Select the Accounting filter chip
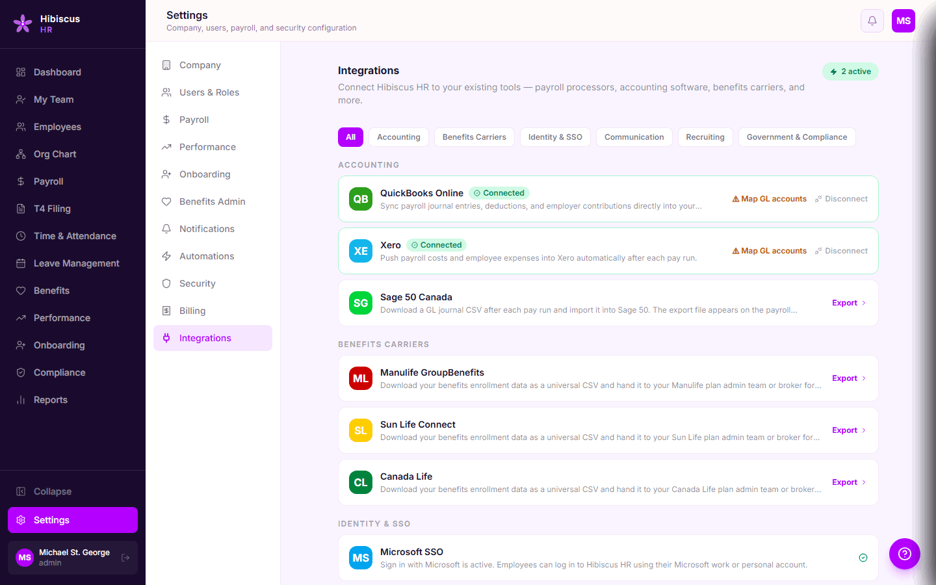 coord(398,137)
